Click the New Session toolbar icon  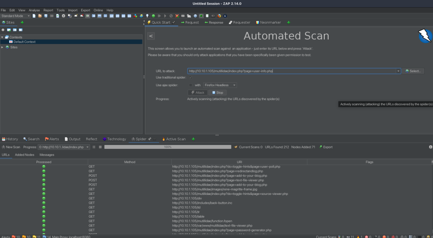[x=34, y=16]
